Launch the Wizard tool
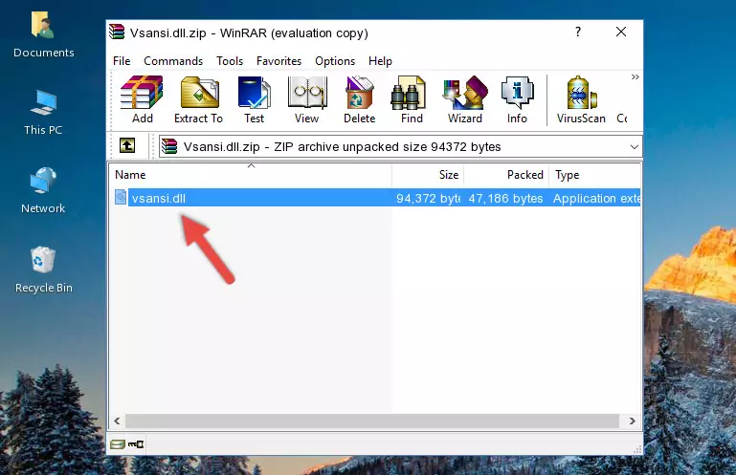 tap(465, 100)
